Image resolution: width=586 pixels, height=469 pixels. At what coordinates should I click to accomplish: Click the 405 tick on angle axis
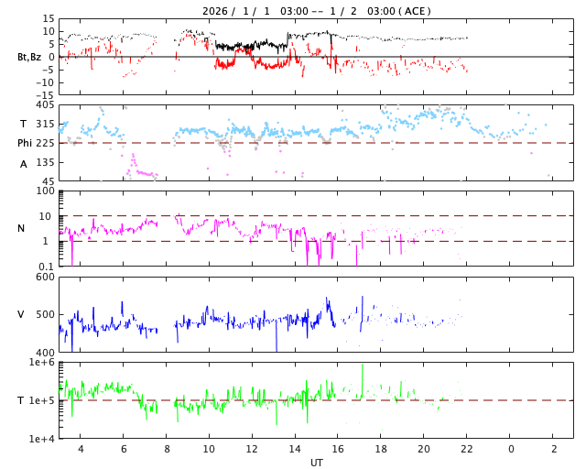click(44, 105)
